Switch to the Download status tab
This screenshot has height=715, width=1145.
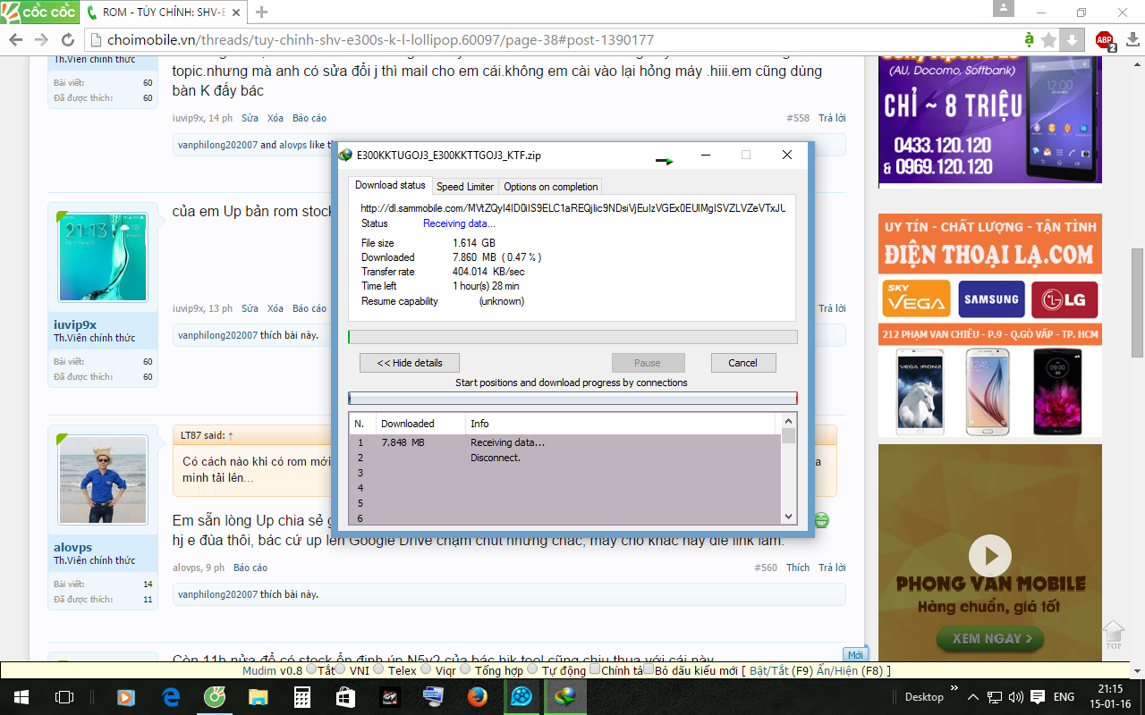tap(390, 185)
